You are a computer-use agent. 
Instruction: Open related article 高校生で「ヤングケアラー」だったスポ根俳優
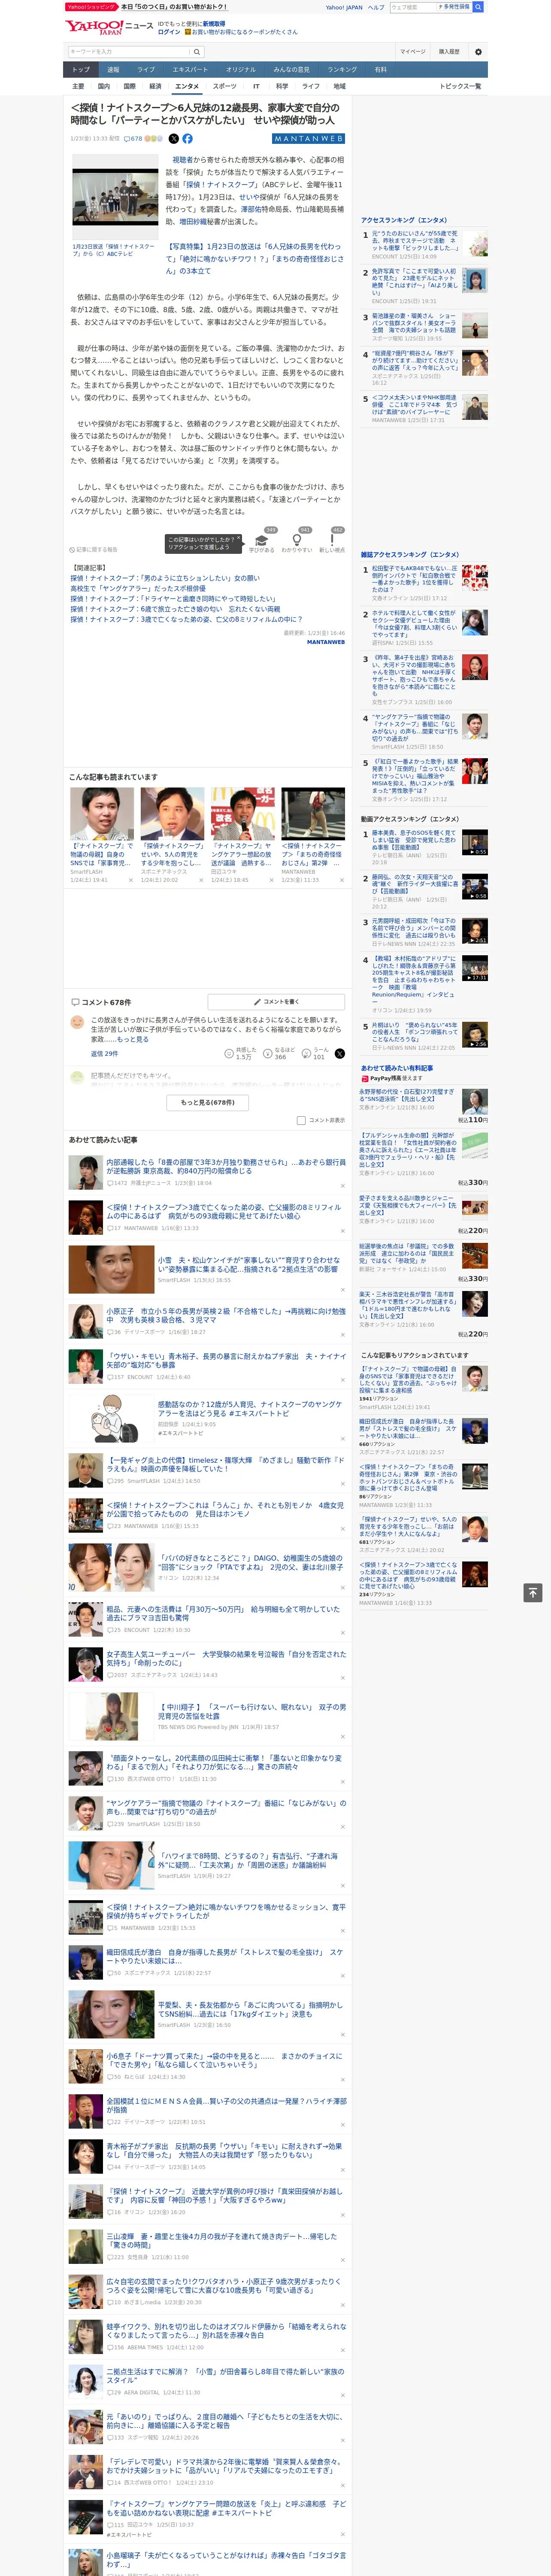click(x=138, y=588)
